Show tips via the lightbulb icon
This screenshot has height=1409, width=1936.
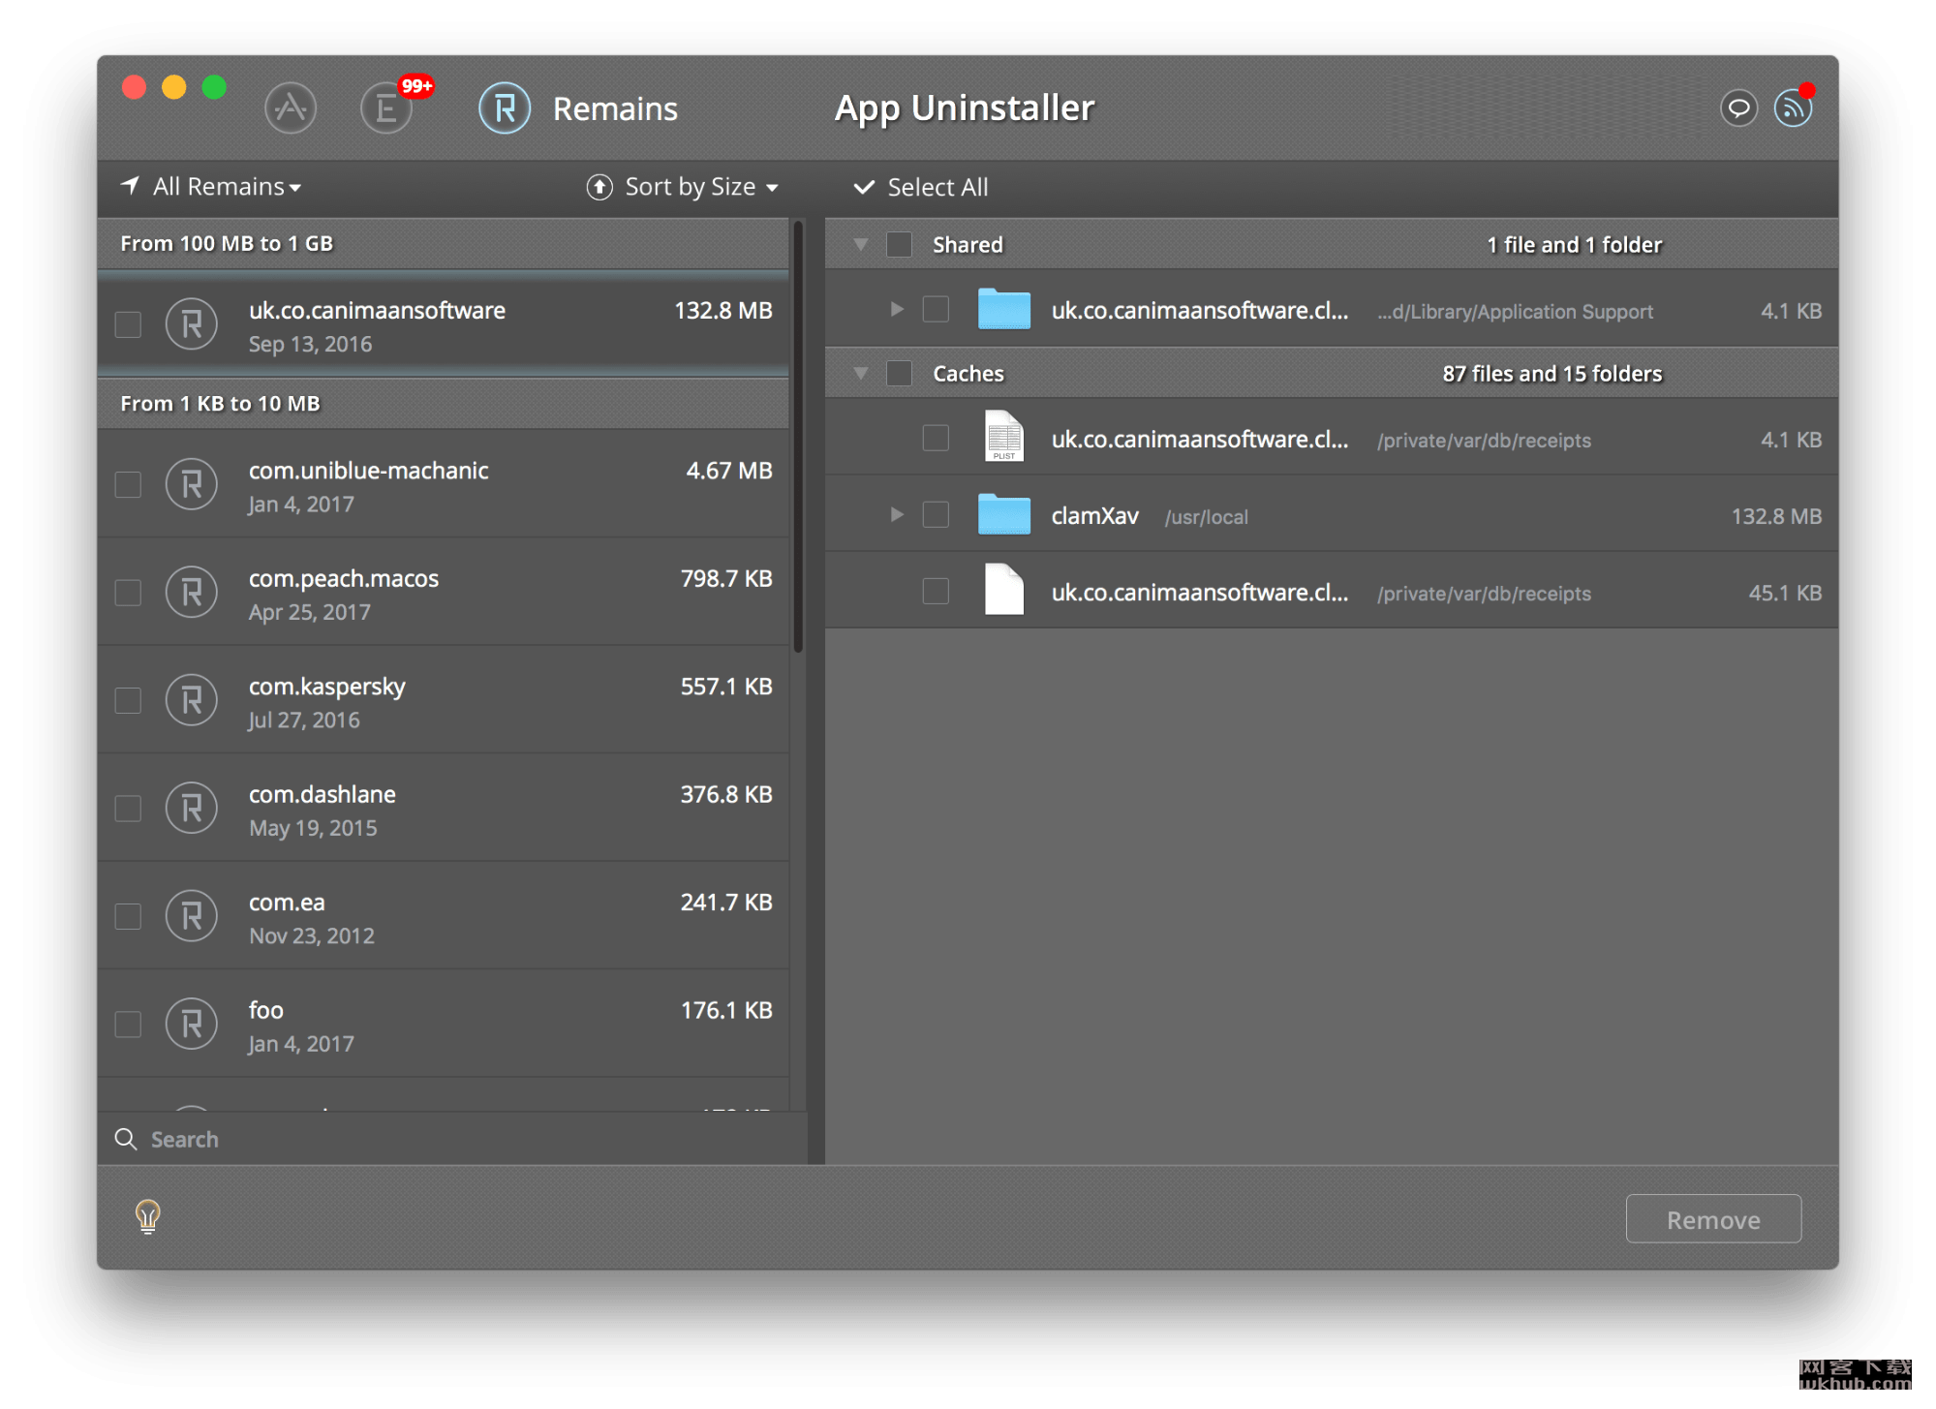tap(147, 1216)
